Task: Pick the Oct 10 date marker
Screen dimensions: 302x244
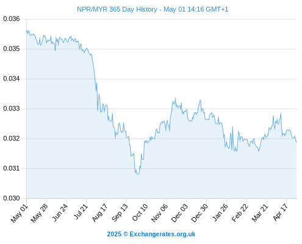Action: [x=140, y=212]
